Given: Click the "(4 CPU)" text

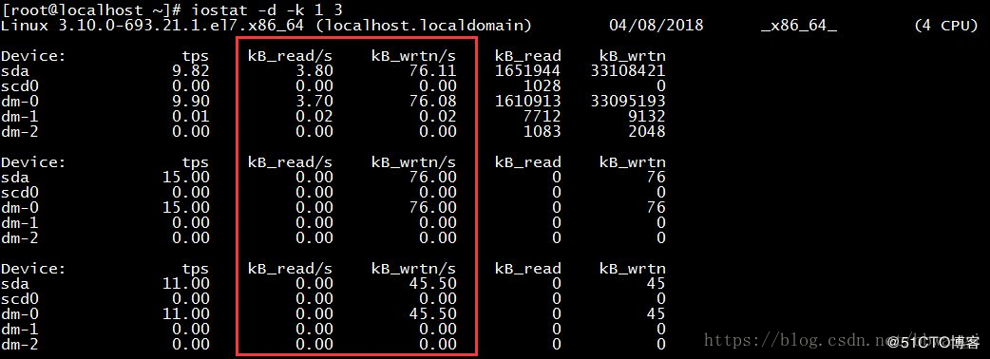Looking at the screenshot, I should pyautogui.click(x=945, y=26).
